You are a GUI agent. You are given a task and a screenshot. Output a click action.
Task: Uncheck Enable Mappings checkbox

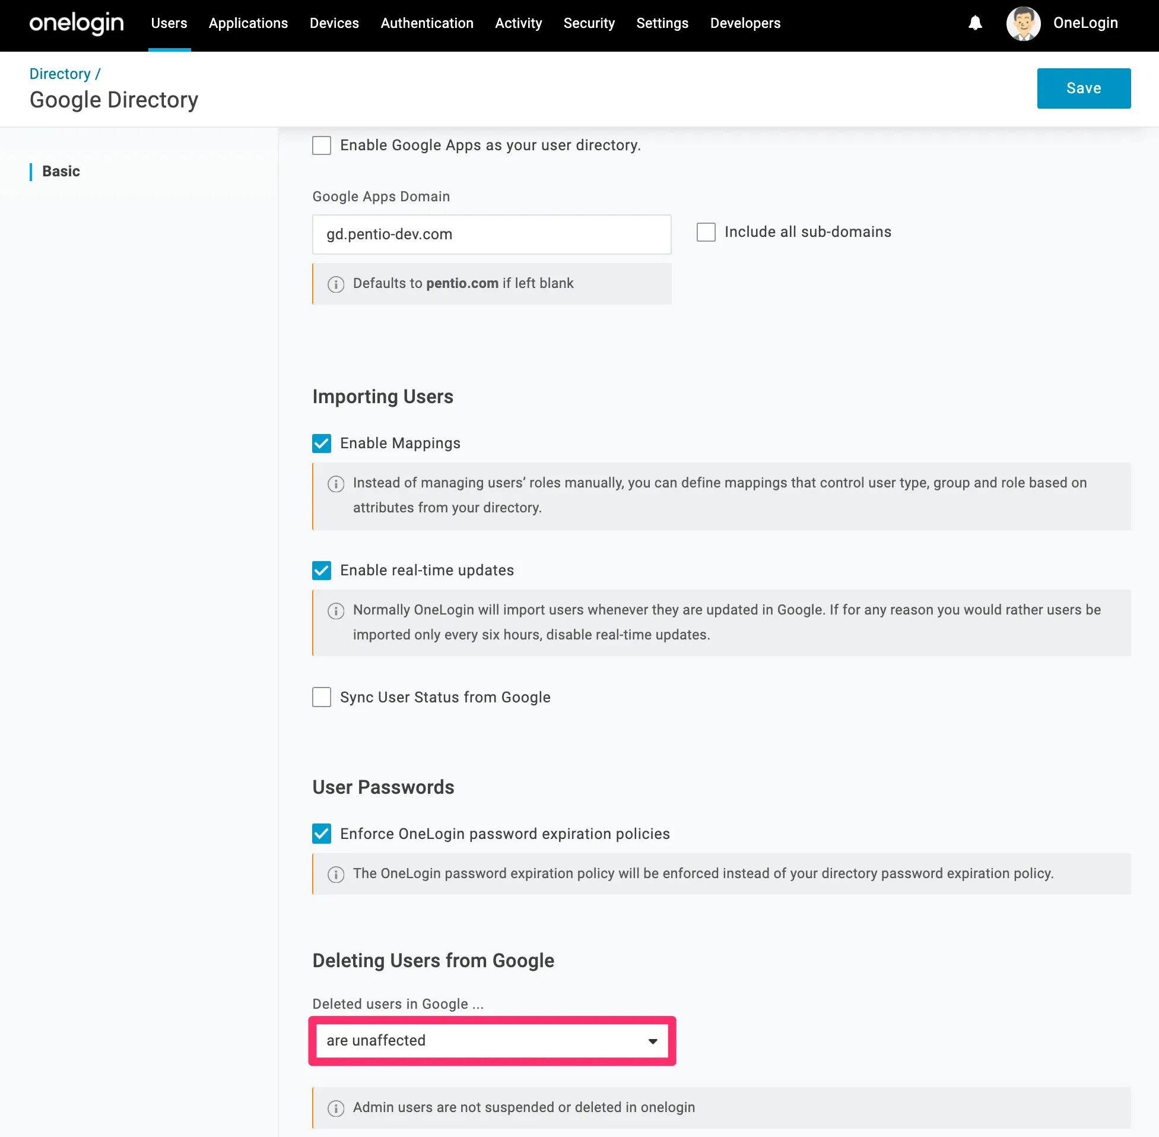point(322,443)
